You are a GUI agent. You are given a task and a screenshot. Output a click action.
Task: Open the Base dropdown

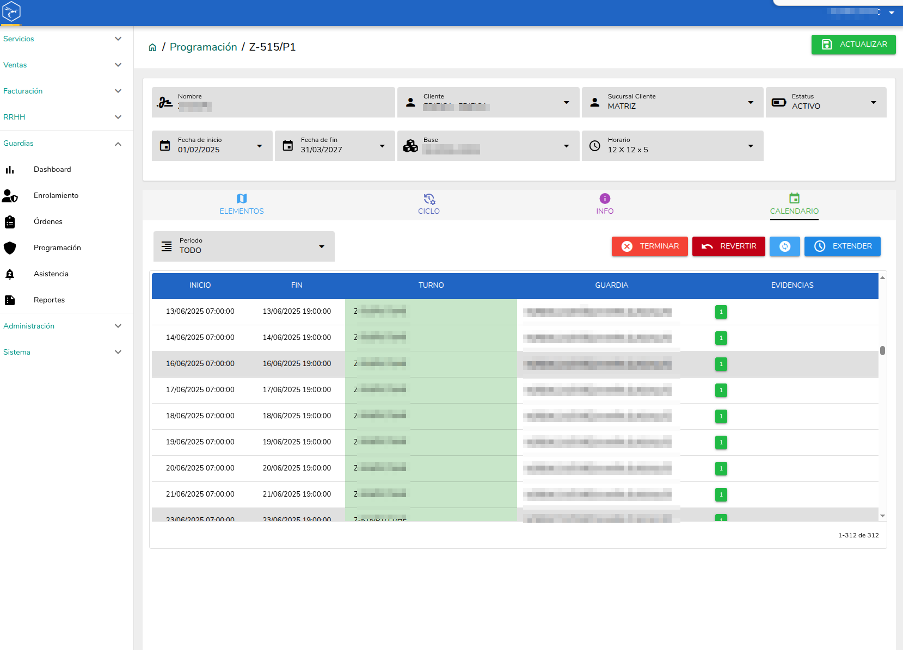pyautogui.click(x=488, y=146)
